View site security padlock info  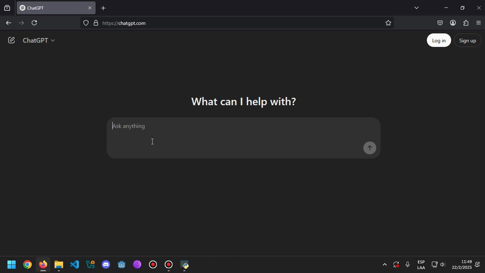click(x=96, y=23)
